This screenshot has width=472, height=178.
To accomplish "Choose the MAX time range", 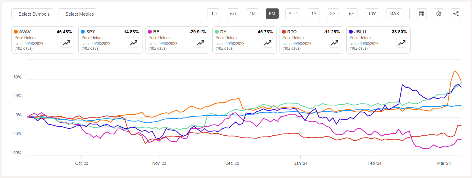I will coord(394,14).
